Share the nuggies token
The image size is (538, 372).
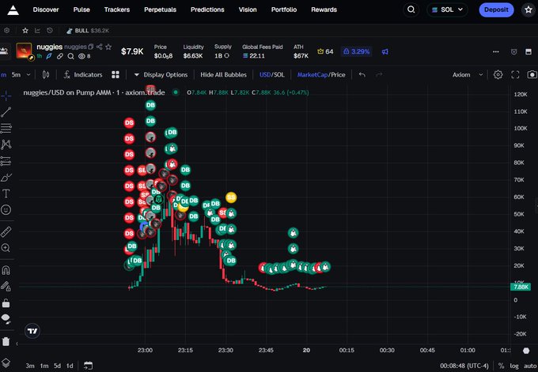point(100,47)
